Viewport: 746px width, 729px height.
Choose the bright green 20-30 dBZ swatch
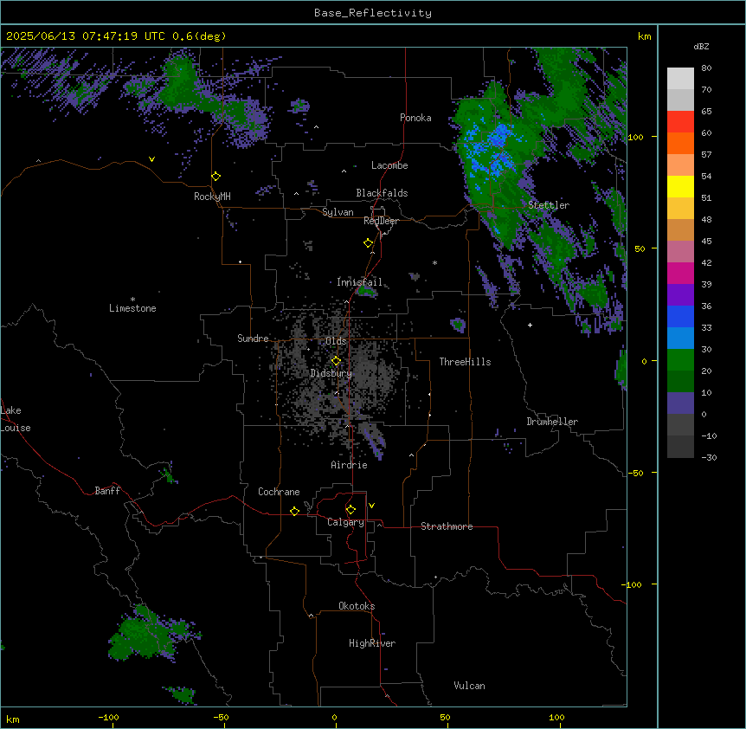pos(680,360)
